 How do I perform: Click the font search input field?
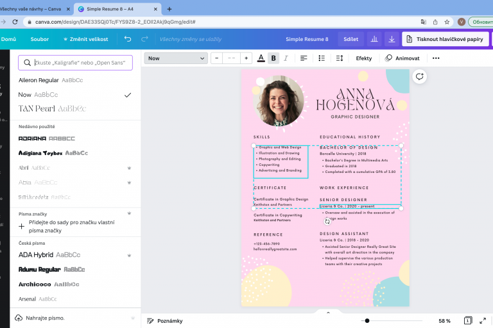coord(76,63)
